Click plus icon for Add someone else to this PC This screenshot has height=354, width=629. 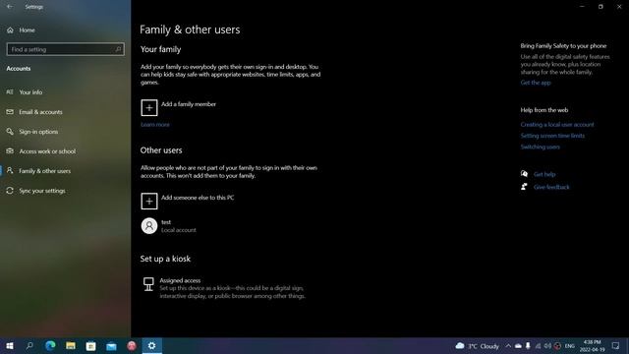[x=148, y=201]
